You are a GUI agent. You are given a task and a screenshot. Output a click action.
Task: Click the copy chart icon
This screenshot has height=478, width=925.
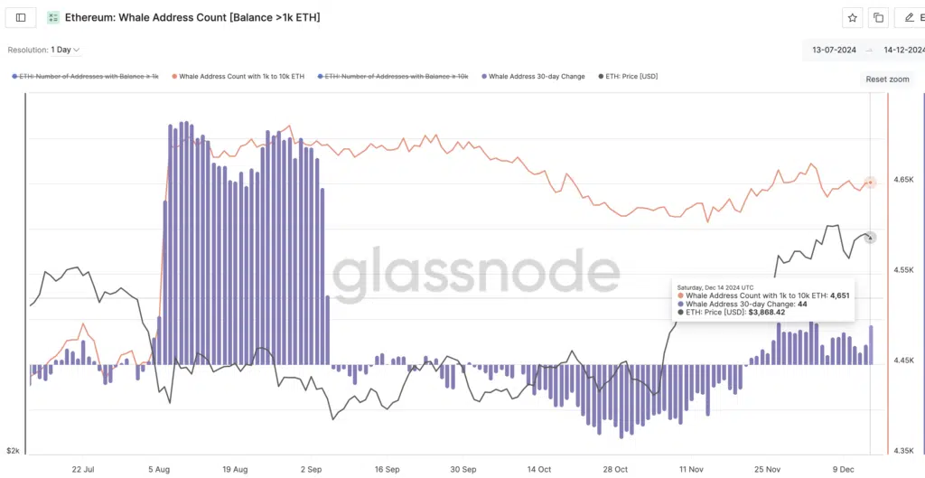(878, 17)
